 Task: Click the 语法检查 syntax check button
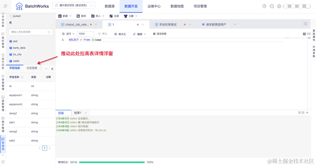pos(160,34)
